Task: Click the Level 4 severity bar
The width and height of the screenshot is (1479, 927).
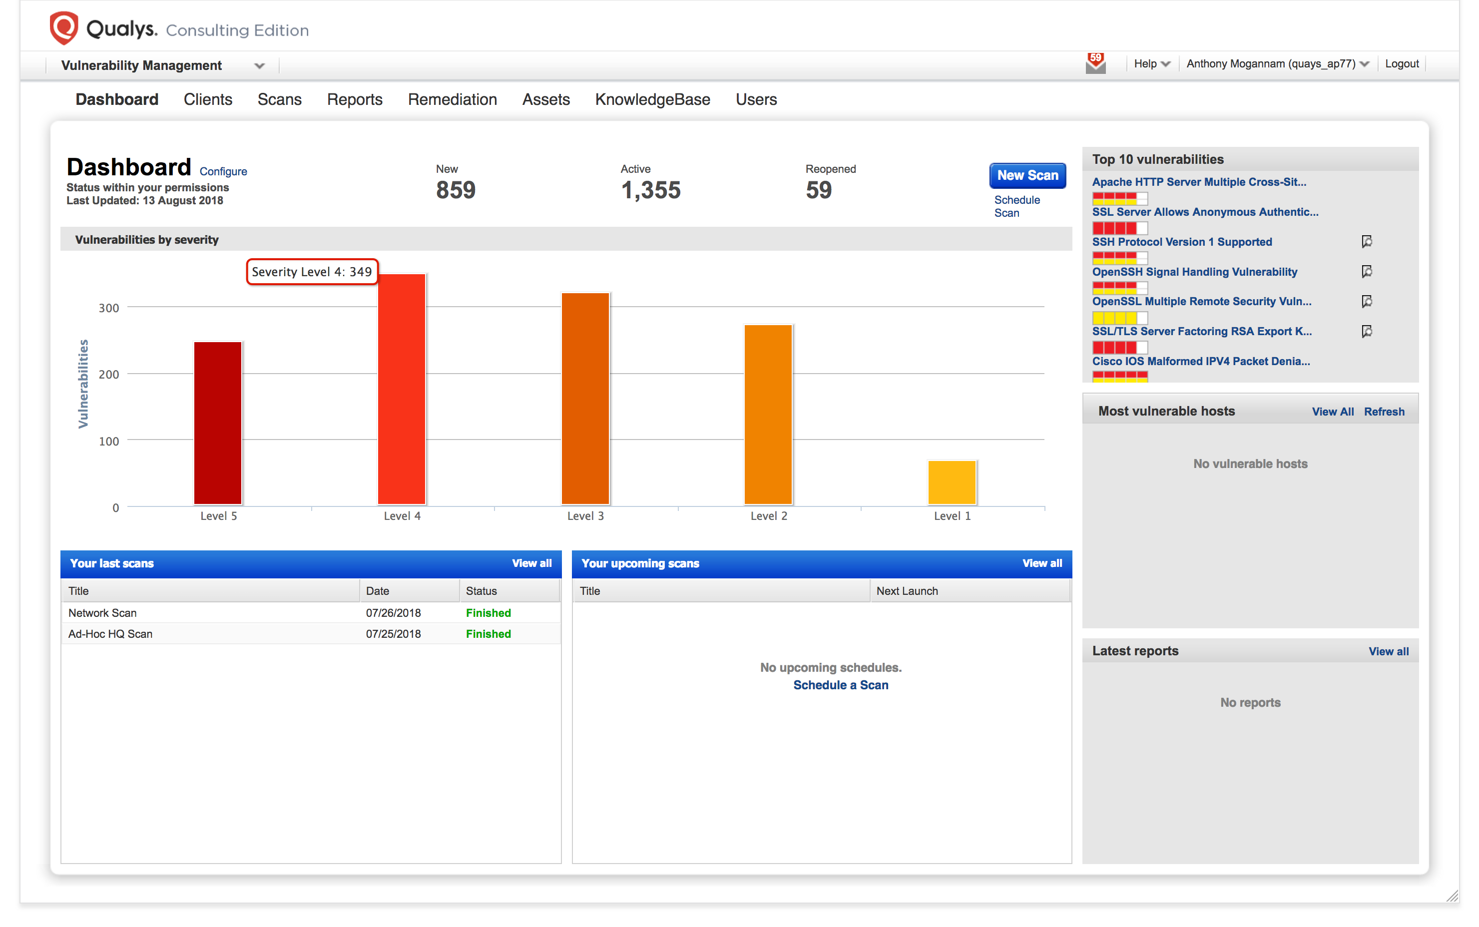Action: click(401, 389)
